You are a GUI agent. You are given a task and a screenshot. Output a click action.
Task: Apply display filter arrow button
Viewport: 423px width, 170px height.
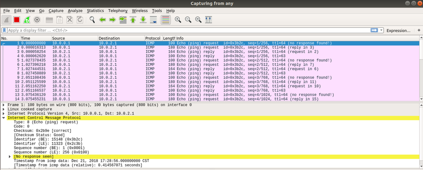[x=374, y=30]
